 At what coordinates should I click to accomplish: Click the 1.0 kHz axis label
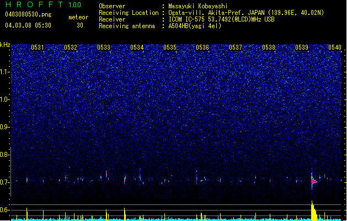pyautogui.click(x=5, y=99)
